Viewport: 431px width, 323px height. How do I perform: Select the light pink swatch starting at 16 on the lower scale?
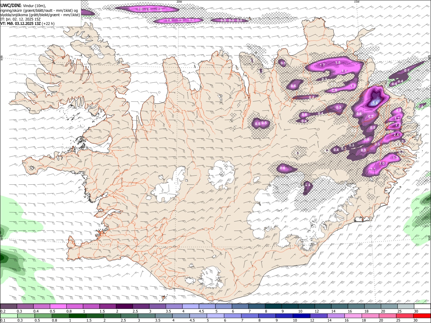(x=353, y=316)
